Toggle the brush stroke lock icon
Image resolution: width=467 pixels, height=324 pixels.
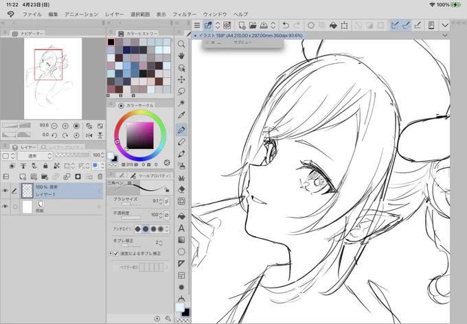pos(167,189)
